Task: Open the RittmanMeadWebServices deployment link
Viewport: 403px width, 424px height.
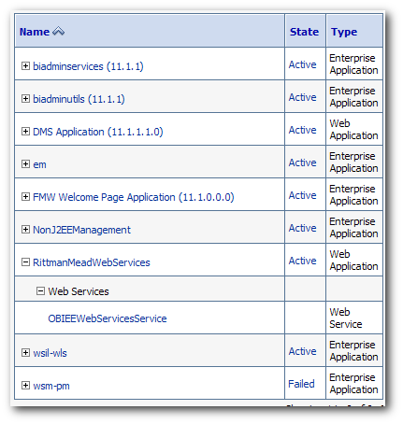Action: tap(92, 262)
